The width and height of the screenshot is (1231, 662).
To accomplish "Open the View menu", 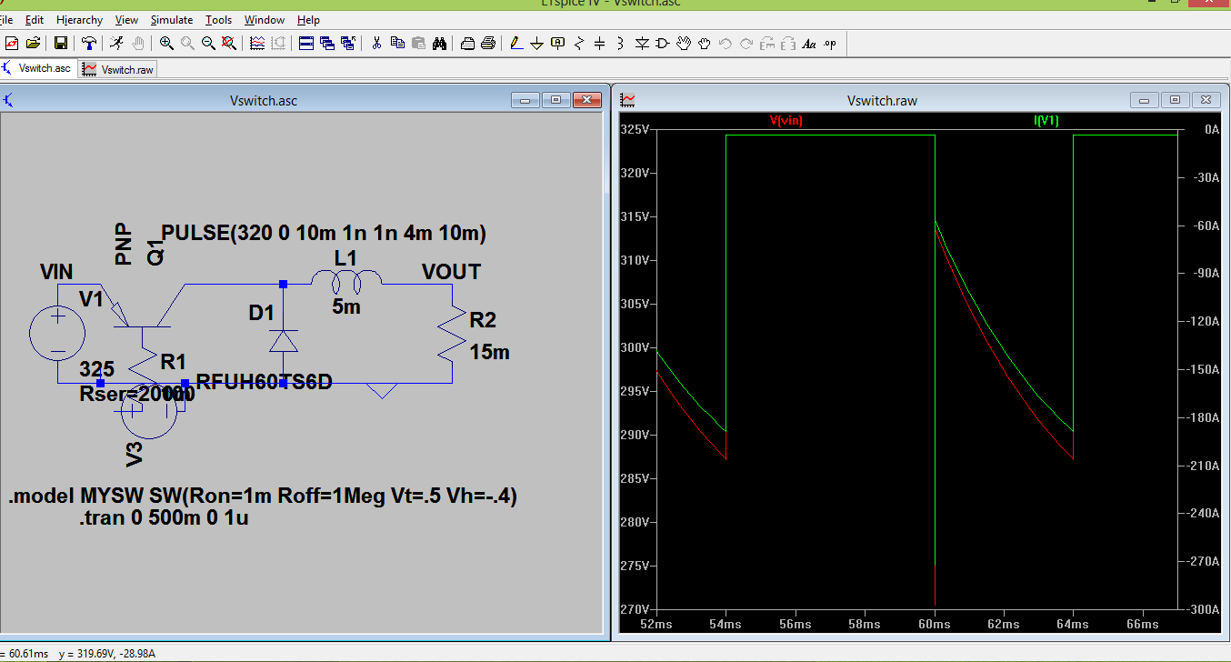I will pyautogui.click(x=126, y=19).
